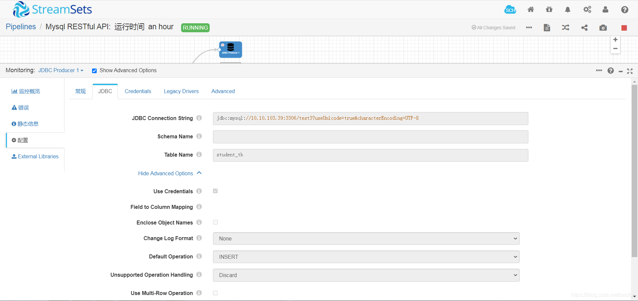Viewport: 638px width, 301px height.
Task: Click scrollbar down arrow
Action: point(634,296)
